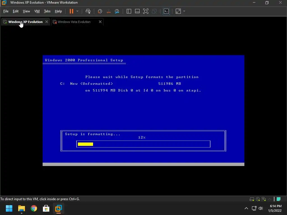
Task: Open the network tray icon
Action: click(x=254, y=208)
